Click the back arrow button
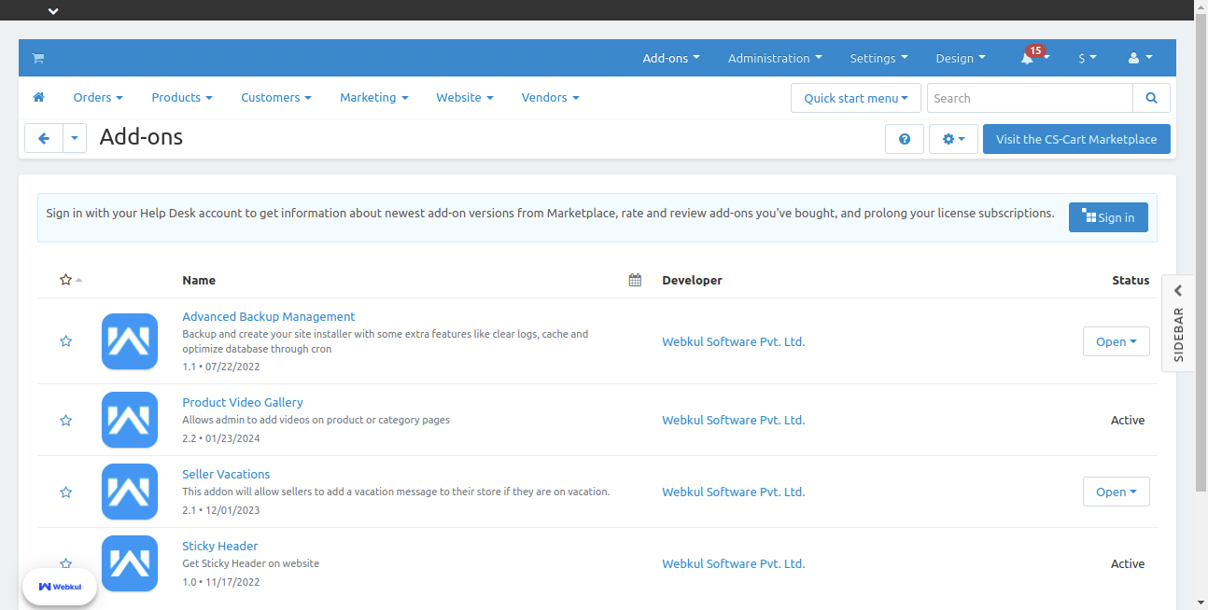This screenshot has height=610, width=1208. [x=44, y=139]
